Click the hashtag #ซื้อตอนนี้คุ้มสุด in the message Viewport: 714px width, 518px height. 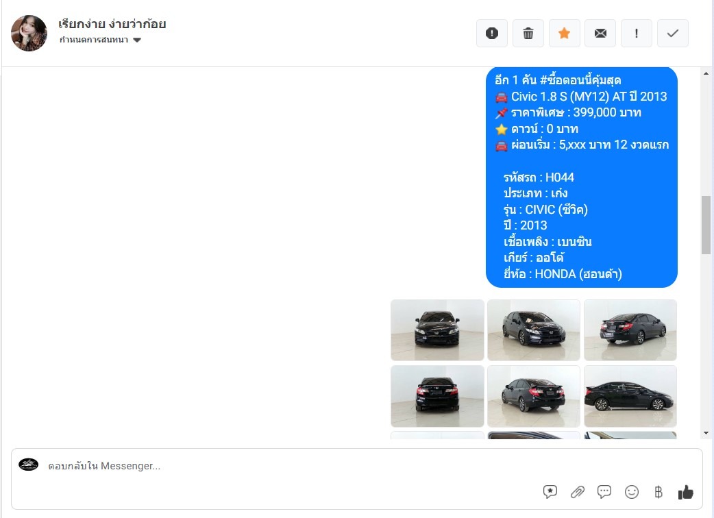coord(580,80)
